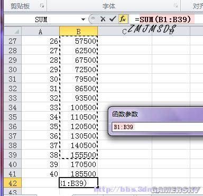Click cell containing 170500
The width and height of the screenshot is (203, 196).
79,164
